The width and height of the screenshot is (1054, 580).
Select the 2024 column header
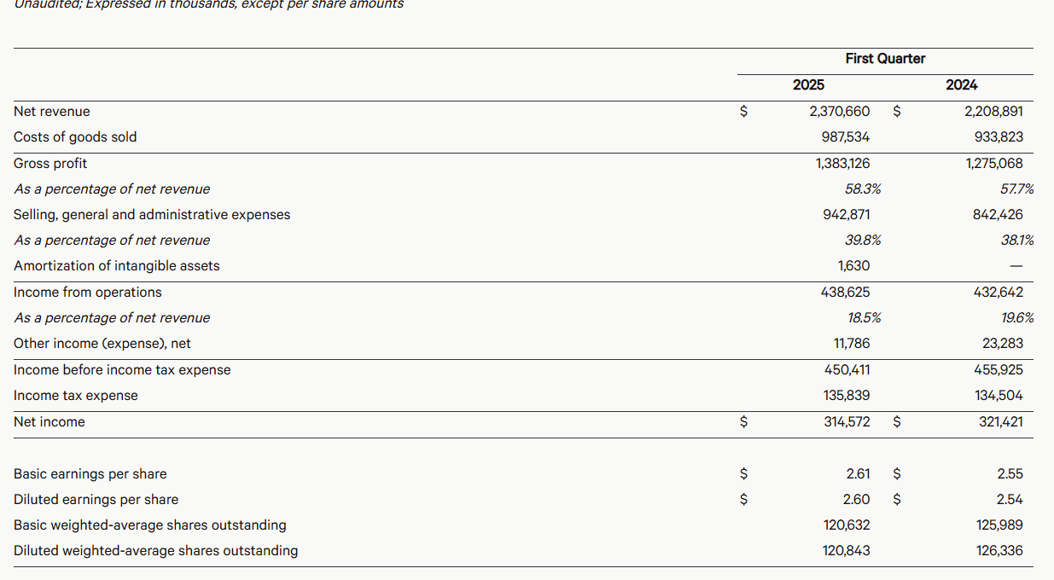coord(962,85)
